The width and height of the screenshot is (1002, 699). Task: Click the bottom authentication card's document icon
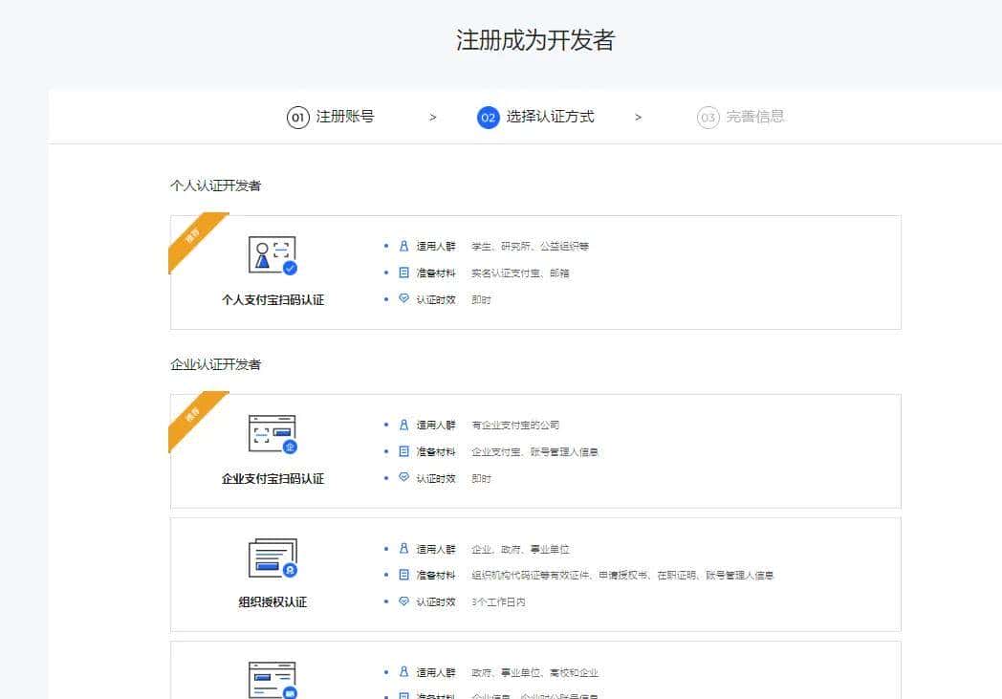pos(274,677)
